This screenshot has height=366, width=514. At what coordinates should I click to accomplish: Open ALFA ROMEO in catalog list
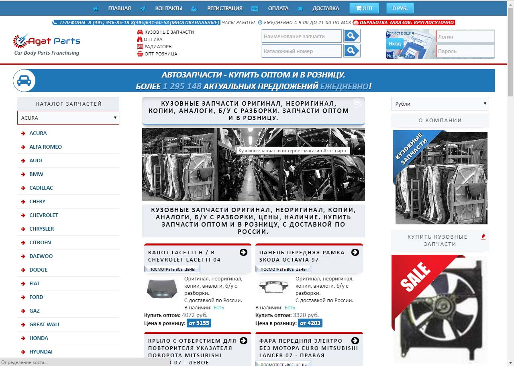(x=45, y=147)
